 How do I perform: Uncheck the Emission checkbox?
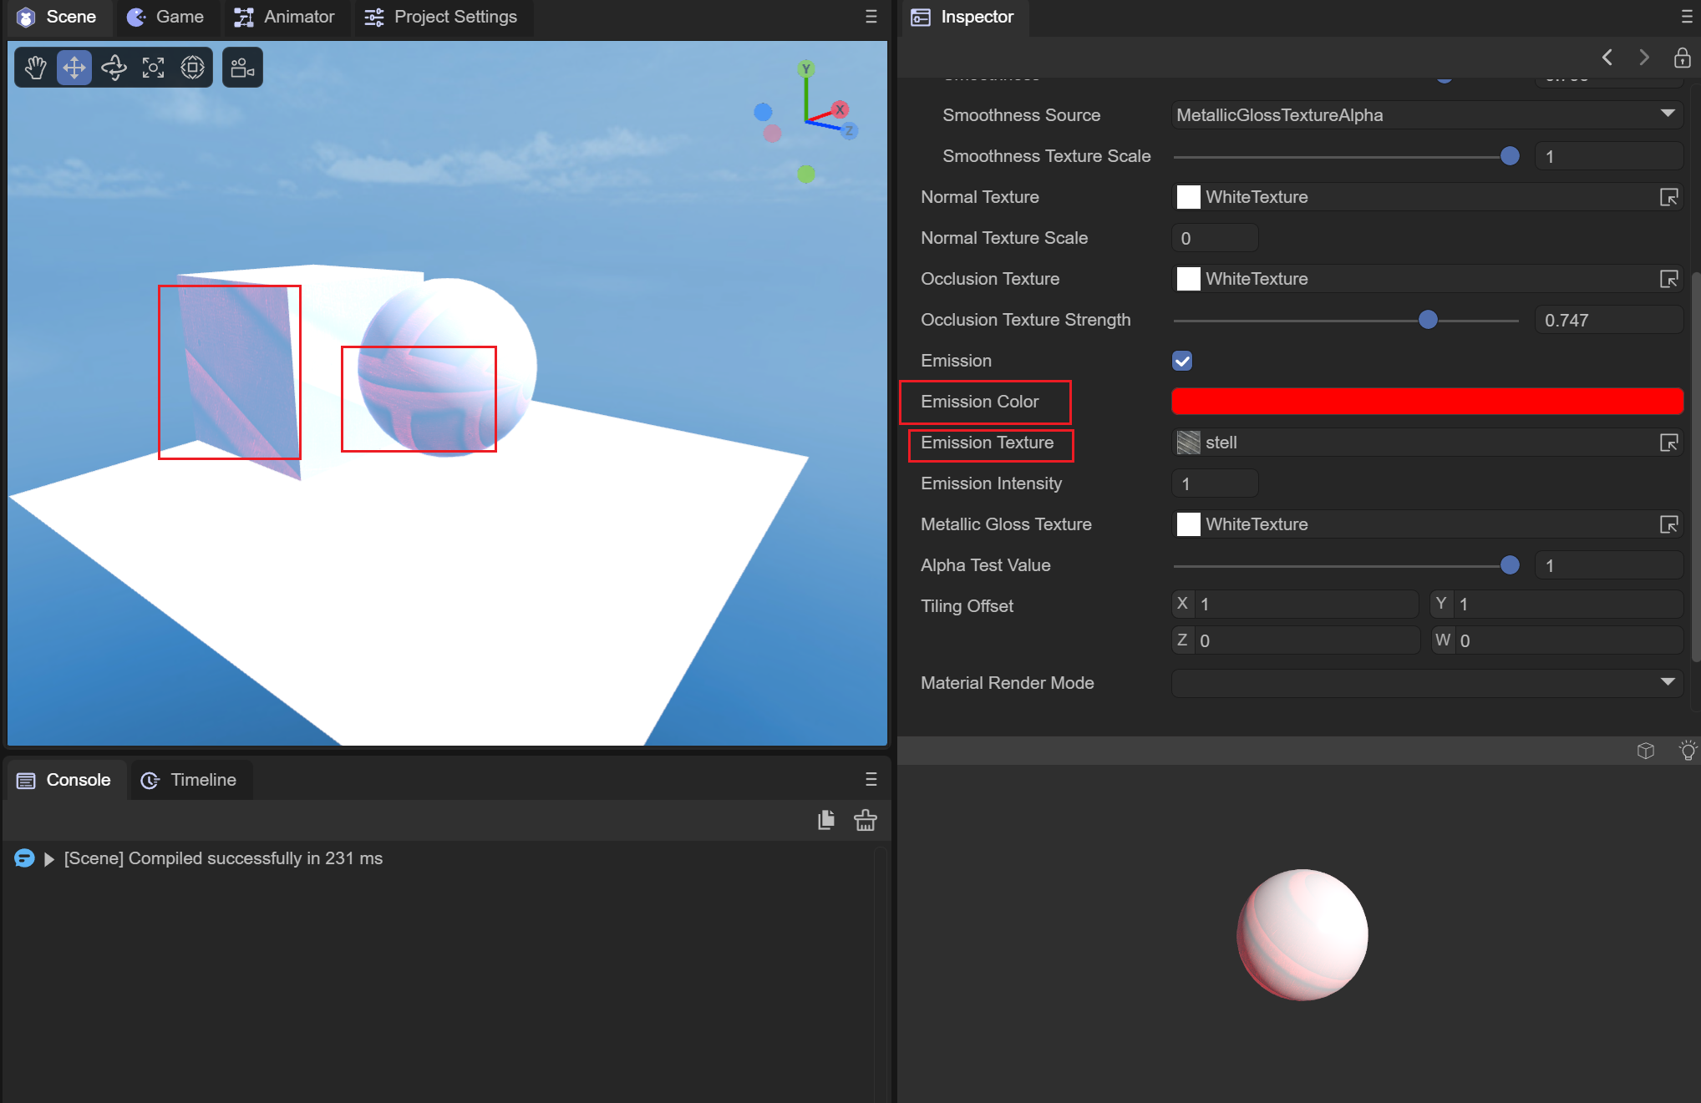[1182, 361]
